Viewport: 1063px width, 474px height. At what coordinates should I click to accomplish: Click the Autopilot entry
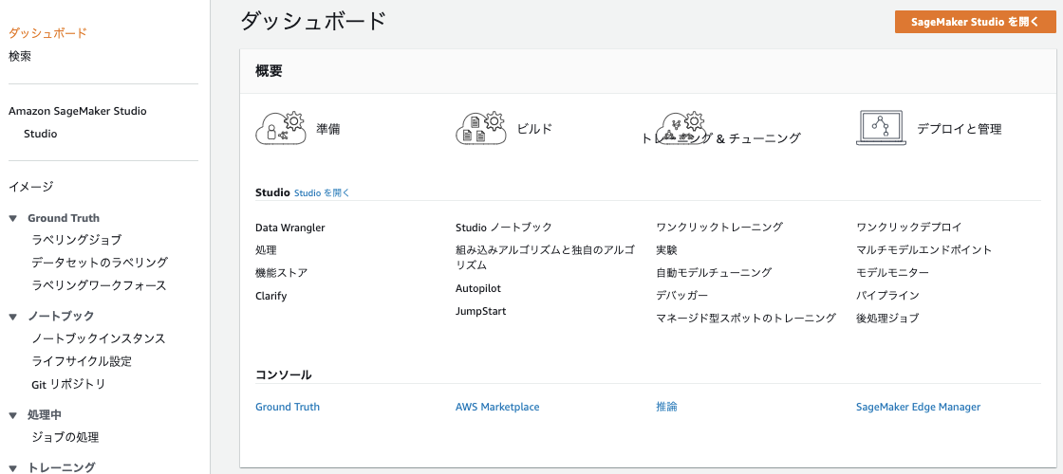point(478,288)
